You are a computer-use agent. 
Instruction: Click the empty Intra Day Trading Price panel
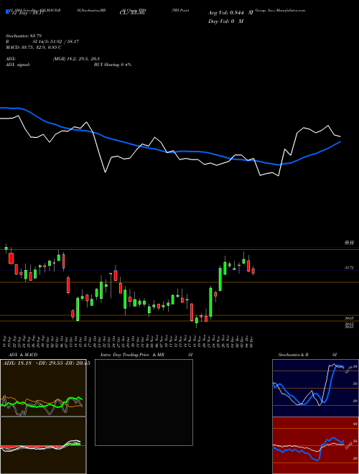144,402
